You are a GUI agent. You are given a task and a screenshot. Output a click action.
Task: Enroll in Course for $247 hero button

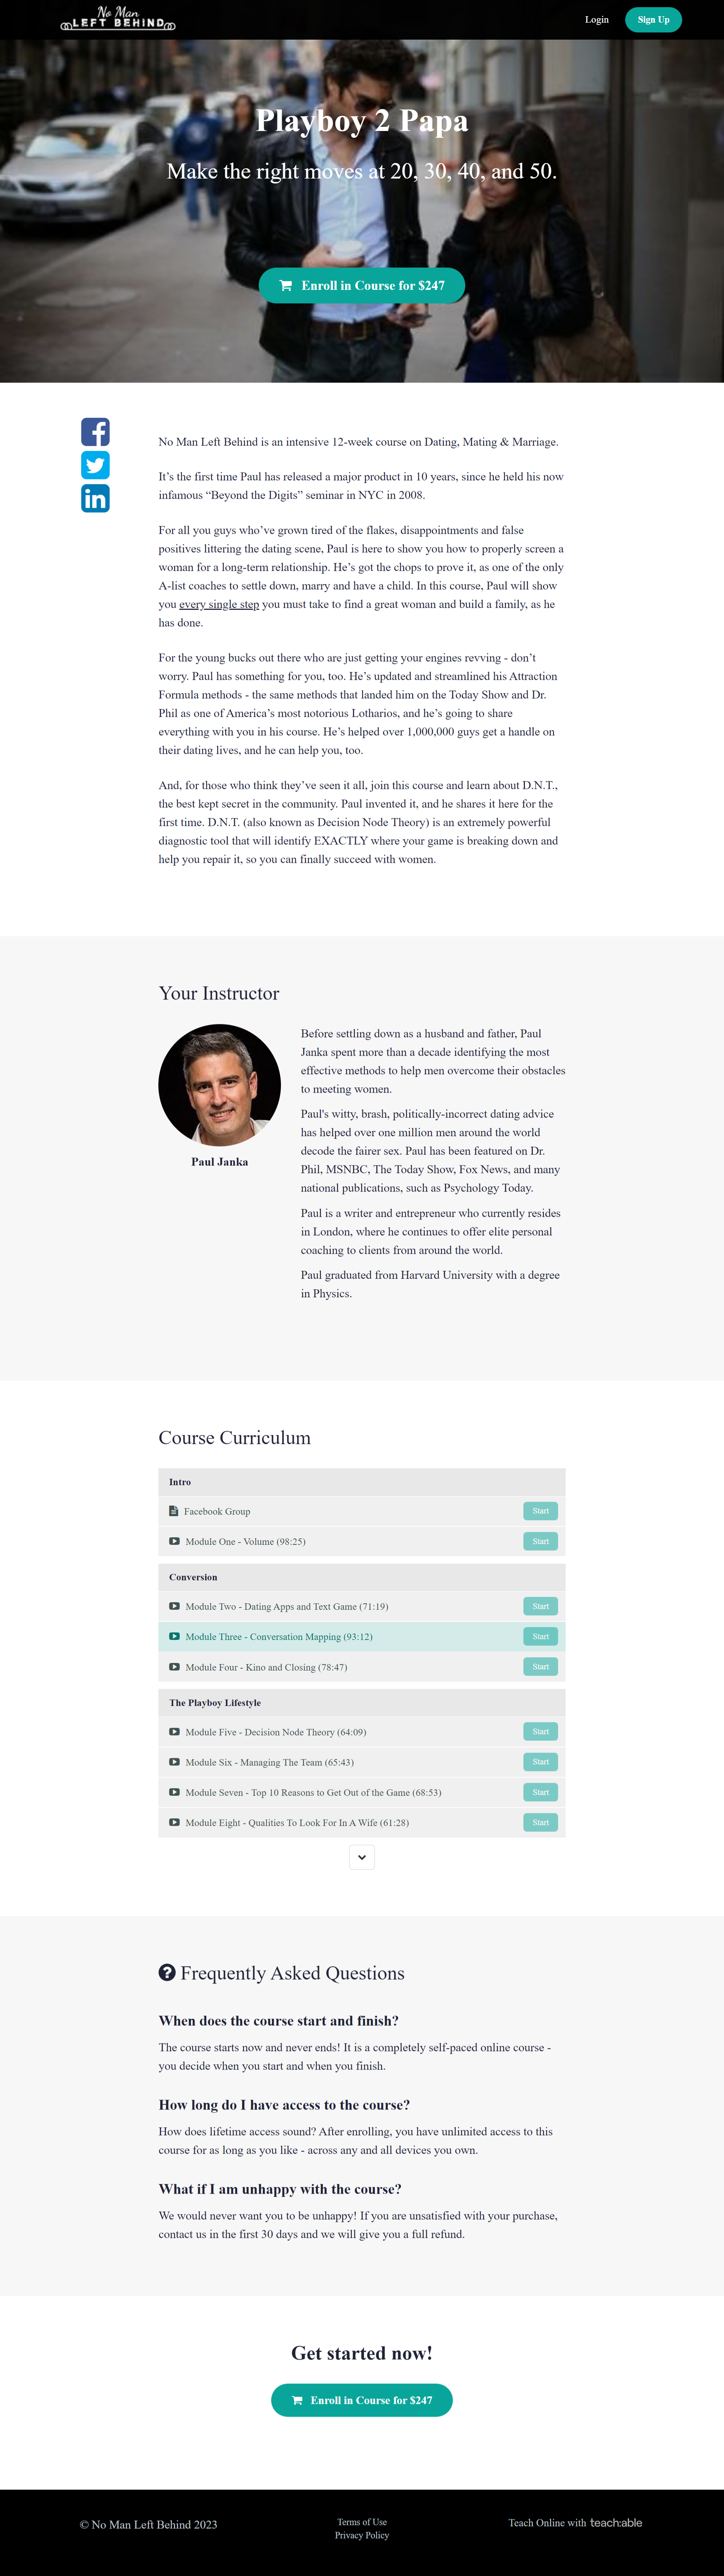(362, 285)
